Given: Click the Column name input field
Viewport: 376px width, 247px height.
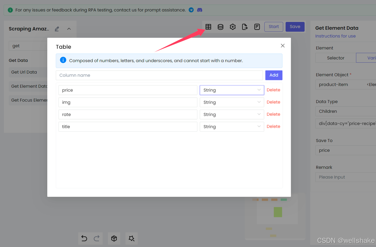Looking at the screenshot, I should point(159,75).
